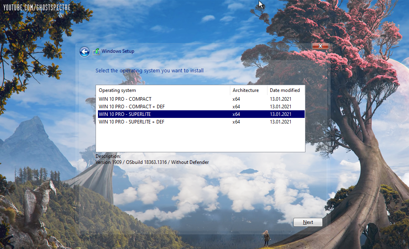Click 13.01.2021 in the SUPERLITE + DEF row
Screen dimensions: 409x249
point(280,122)
